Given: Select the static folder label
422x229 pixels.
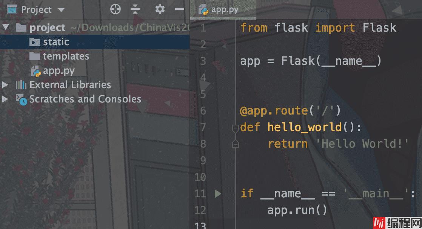Looking at the screenshot, I should pyautogui.click(x=56, y=42).
